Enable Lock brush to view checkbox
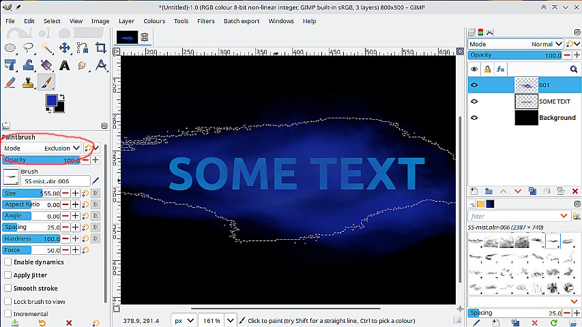This screenshot has width=582, height=327. 8,301
